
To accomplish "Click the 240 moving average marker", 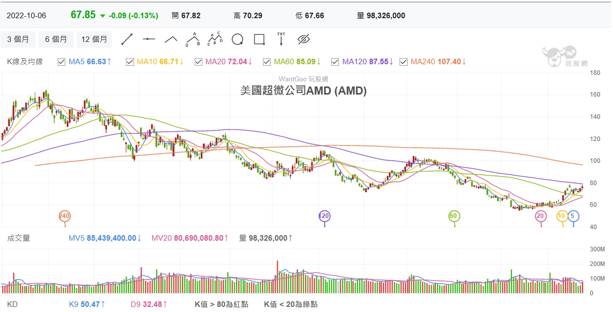I will [64, 216].
